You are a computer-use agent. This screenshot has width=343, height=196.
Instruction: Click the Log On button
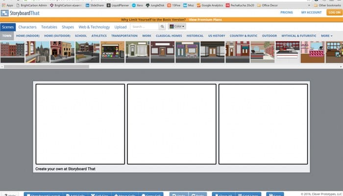coord(335,12)
